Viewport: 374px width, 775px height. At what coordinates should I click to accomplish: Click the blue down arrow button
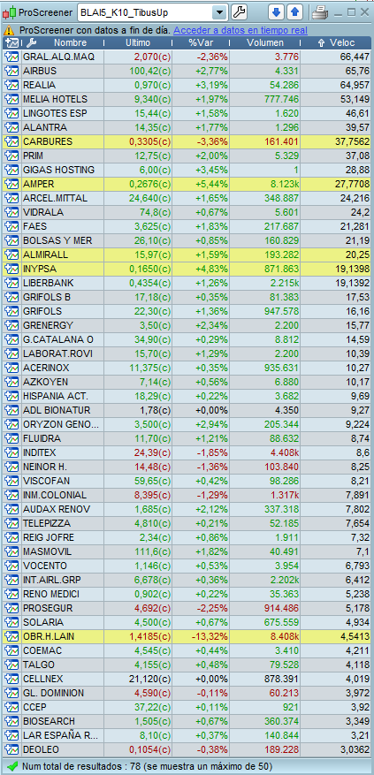pyautogui.click(x=276, y=11)
